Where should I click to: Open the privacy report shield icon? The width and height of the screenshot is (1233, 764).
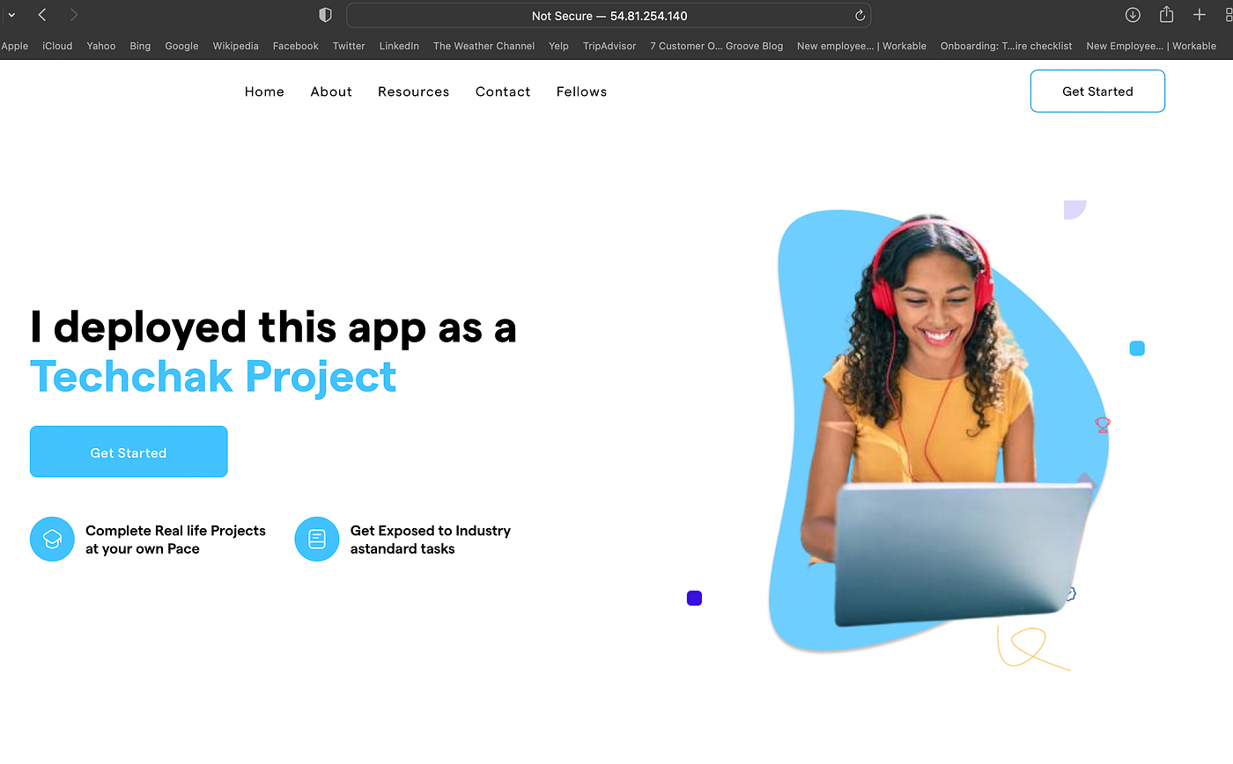pyautogui.click(x=325, y=15)
